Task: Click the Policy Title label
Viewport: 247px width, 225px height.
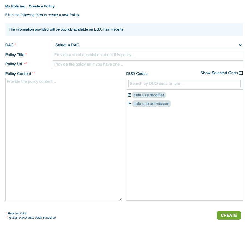Action: pos(15,55)
